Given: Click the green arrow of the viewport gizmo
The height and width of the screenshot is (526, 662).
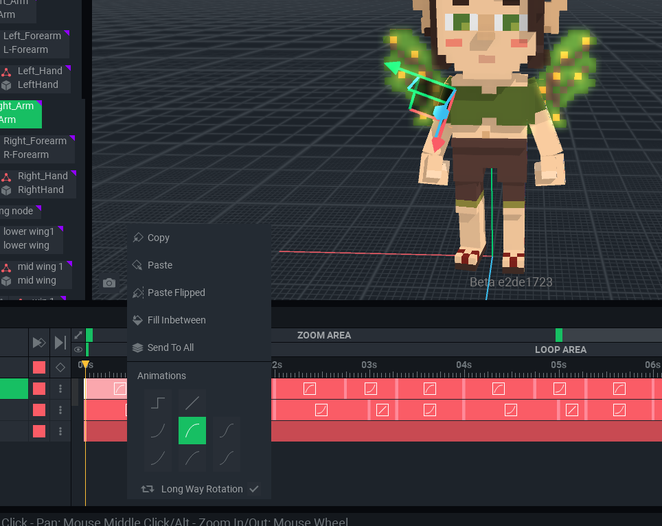Looking at the screenshot, I should 393,67.
